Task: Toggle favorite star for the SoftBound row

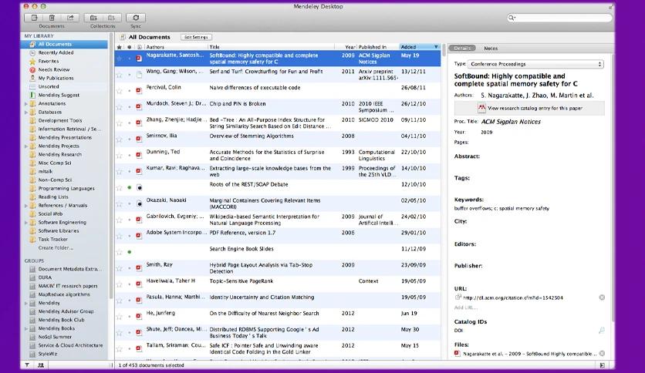Action: click(x=120, y=59)
